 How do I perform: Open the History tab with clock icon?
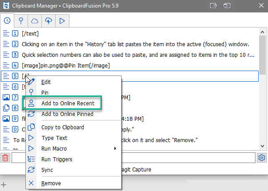7,20
